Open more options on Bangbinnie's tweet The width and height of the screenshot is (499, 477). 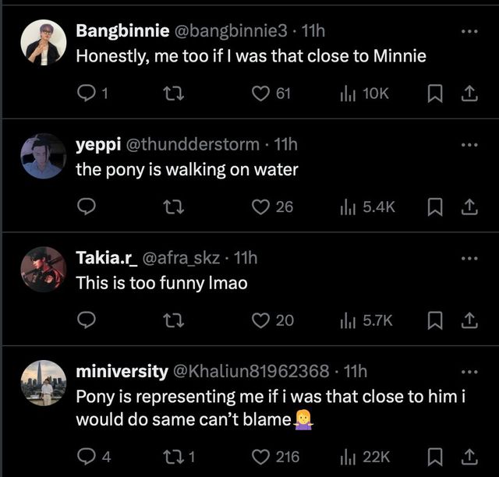point(468,31)
